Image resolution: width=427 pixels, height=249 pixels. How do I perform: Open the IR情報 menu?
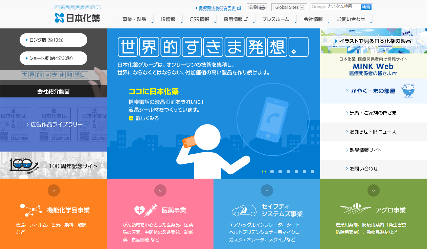(168, 19)
